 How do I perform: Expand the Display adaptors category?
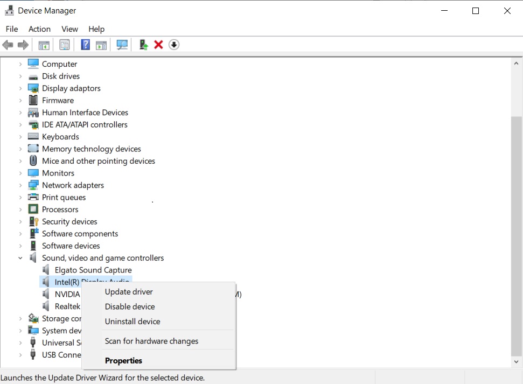point(20,88)
